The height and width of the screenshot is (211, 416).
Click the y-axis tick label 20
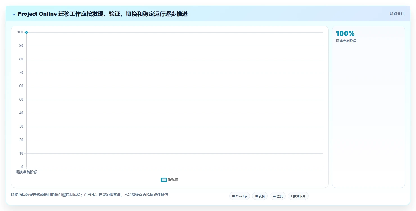(21, 140)
